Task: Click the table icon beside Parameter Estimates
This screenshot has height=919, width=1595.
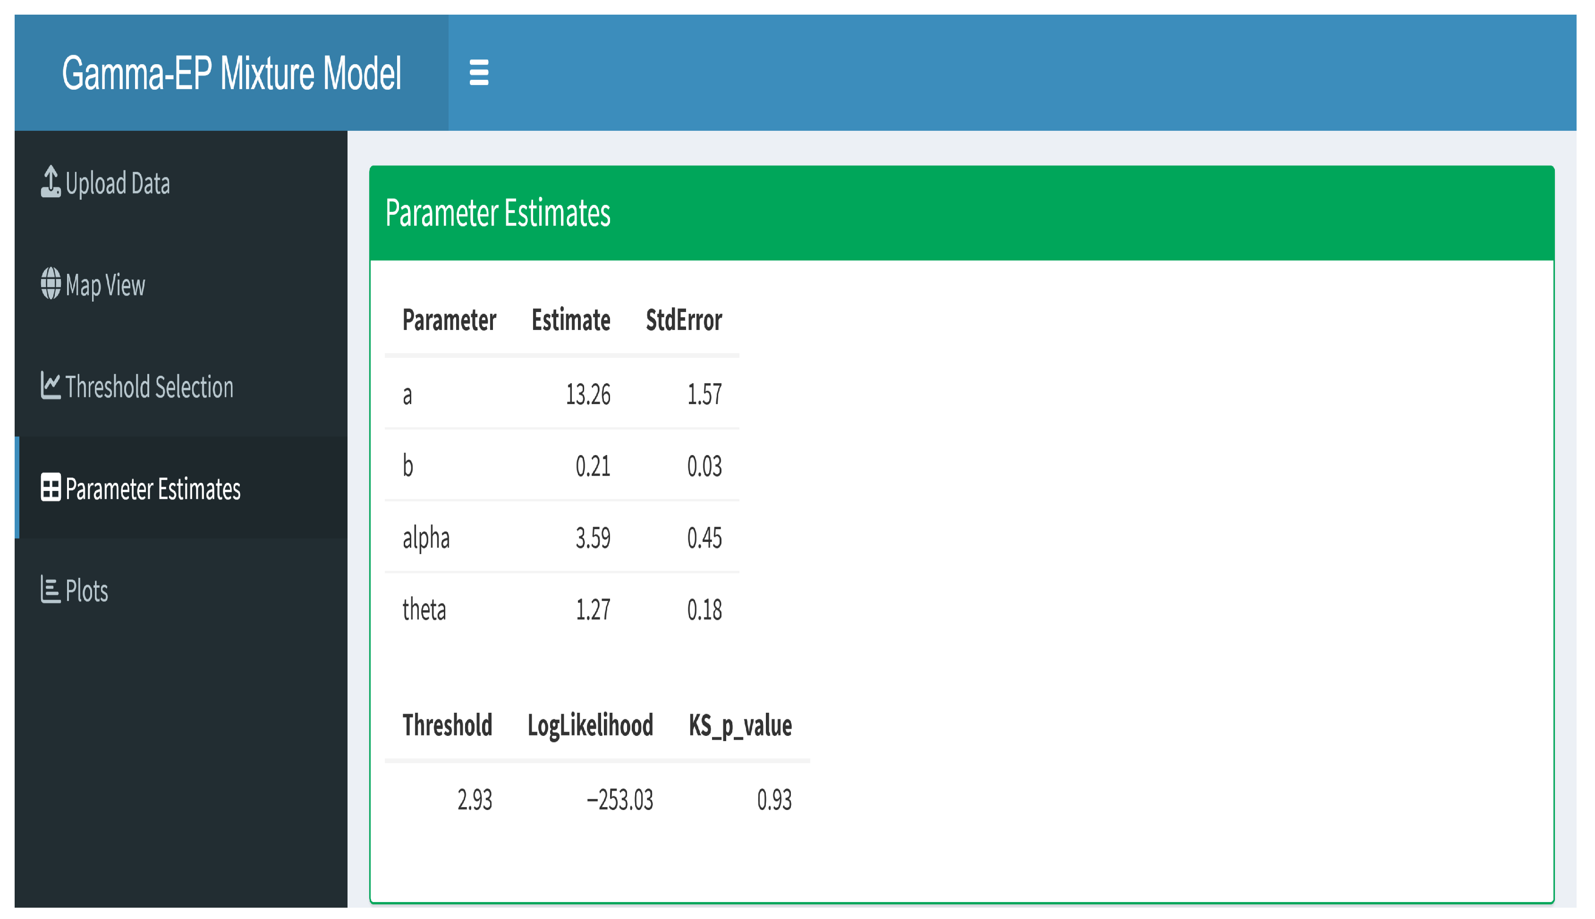Action: [51, 487]
